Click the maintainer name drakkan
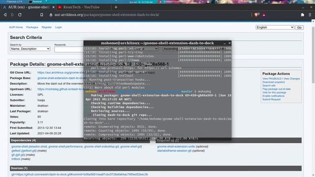The width and height of the screenshot is (315, 177). tap(43, 106)
